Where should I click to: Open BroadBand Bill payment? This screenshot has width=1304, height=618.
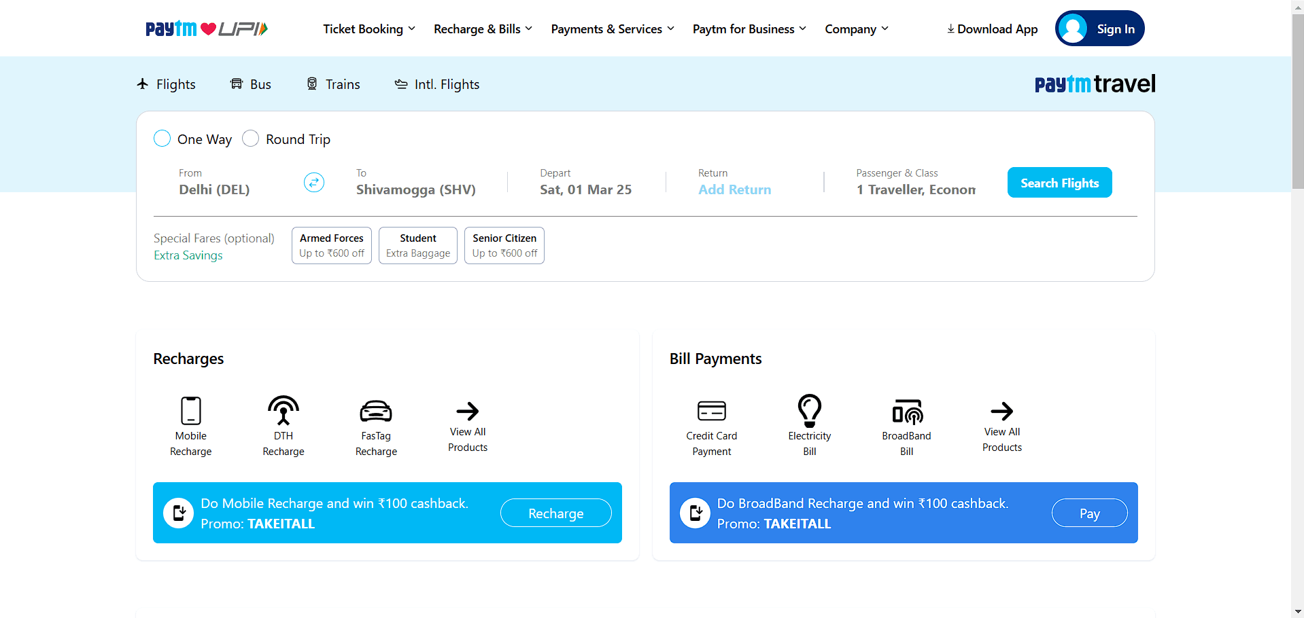click(906, 411)
